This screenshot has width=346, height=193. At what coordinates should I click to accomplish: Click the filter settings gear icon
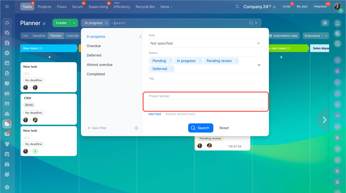coord(137,128)
